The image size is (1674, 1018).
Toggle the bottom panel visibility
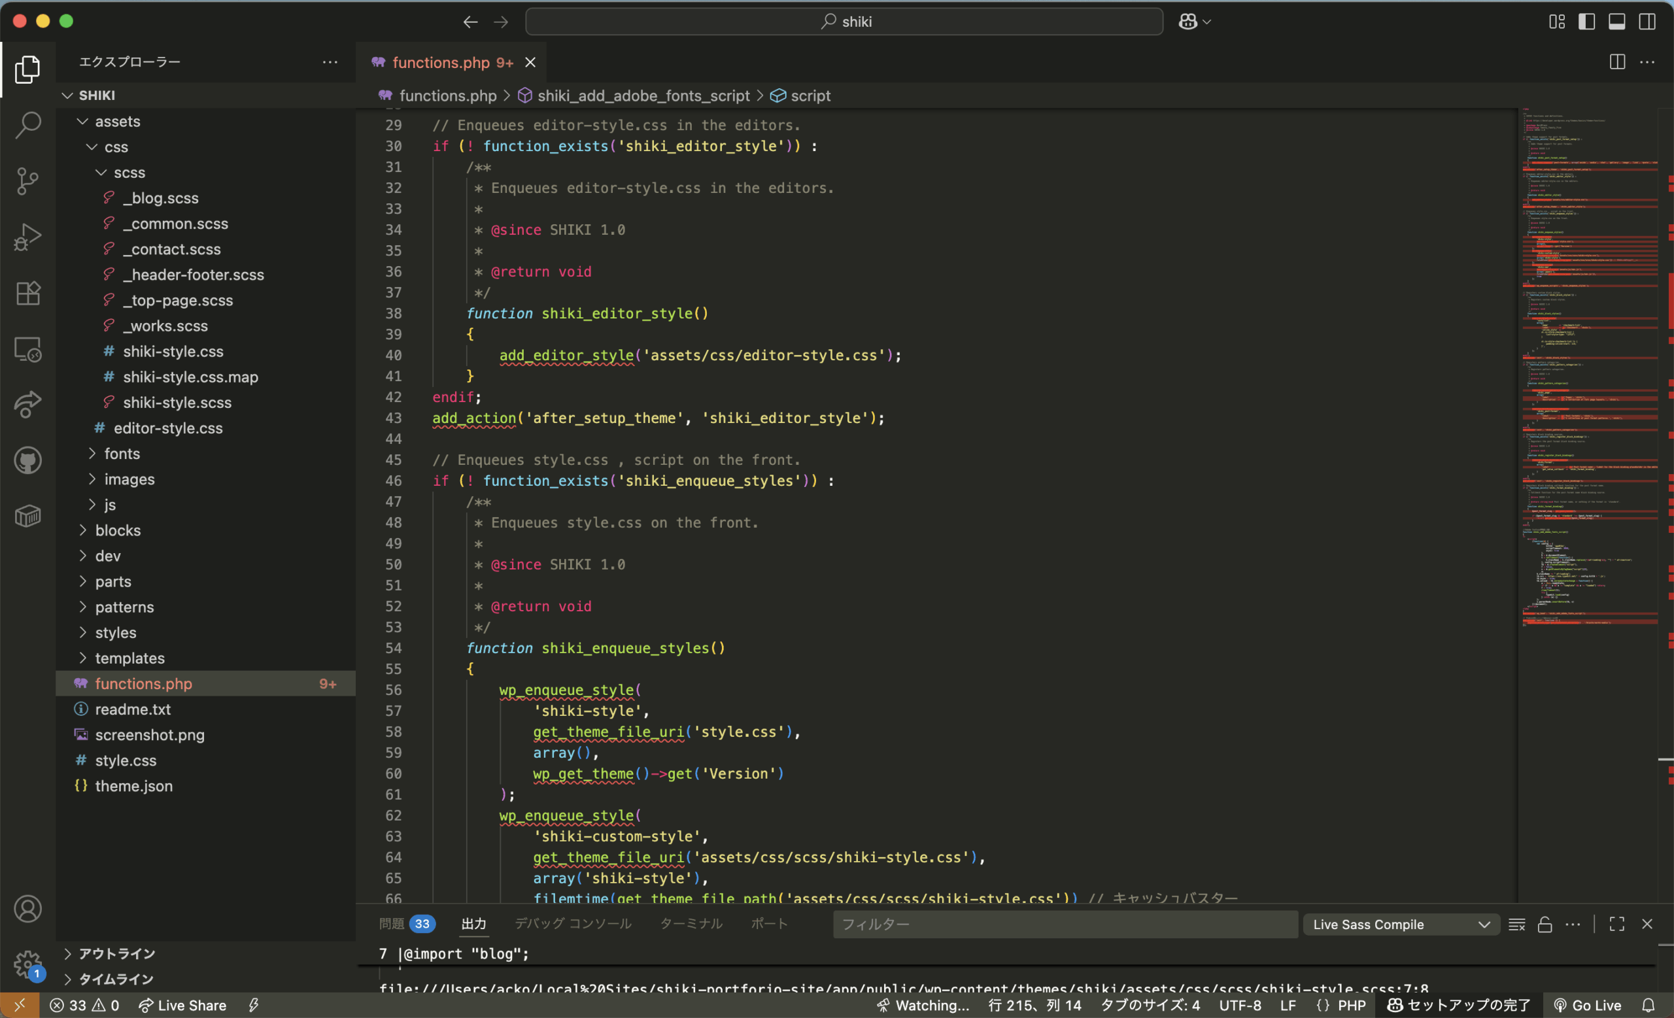coord(1616,22)
